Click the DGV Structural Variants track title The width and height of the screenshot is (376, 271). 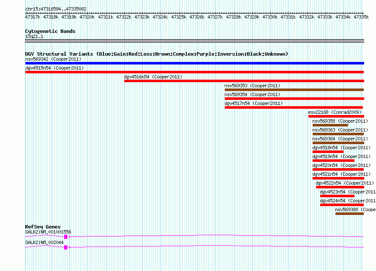click(157, 54)
